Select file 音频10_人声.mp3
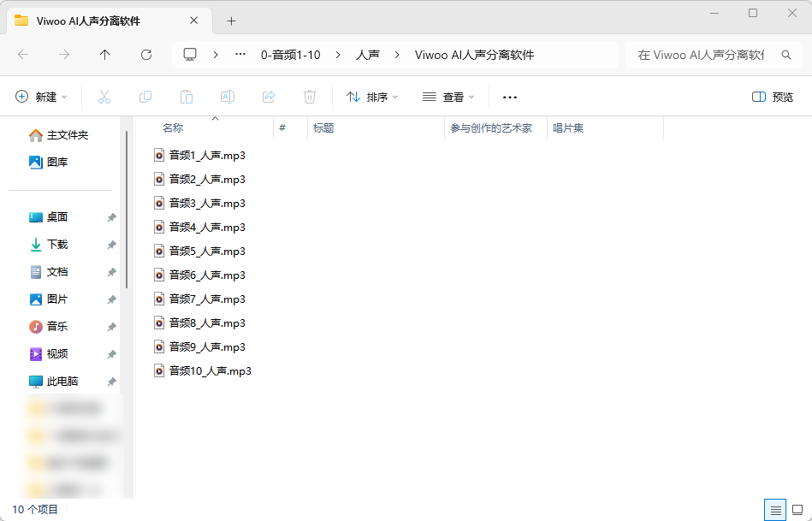This screenshot has width=812, height=521. pos(203,370)
